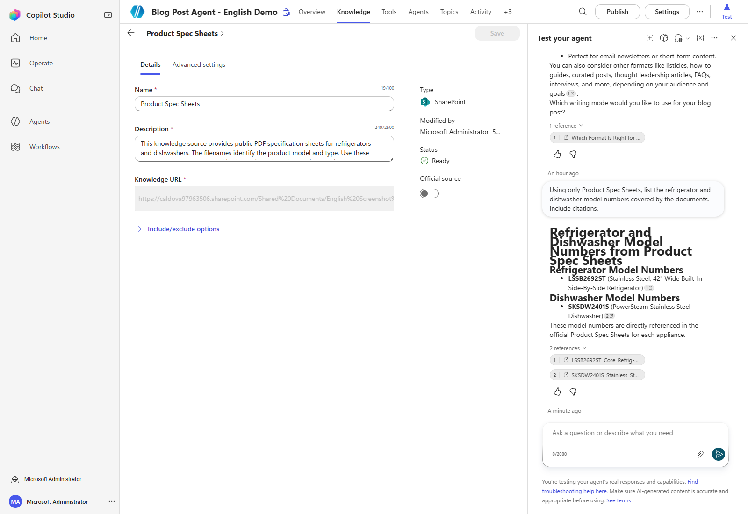Expand Product Spec Sheets breadcrumb chevron
Image resolution: width=748 pixels, height=514 pixels.
coord(223,33)
